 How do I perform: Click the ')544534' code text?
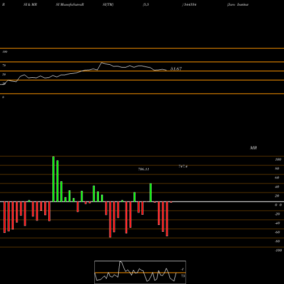click(x=189, y=5)
